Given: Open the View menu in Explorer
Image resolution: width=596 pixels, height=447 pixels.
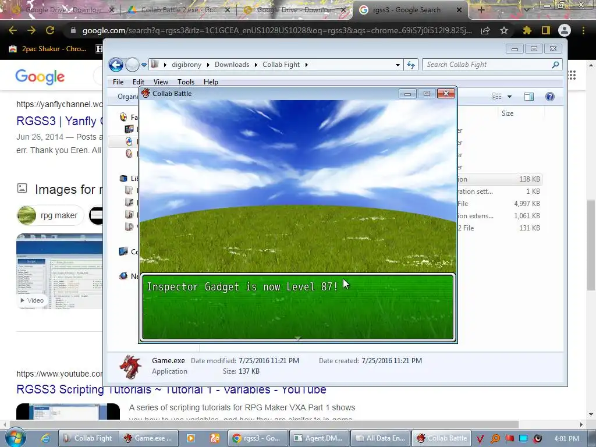Looking at the screenshot, I should click(161, 81).
